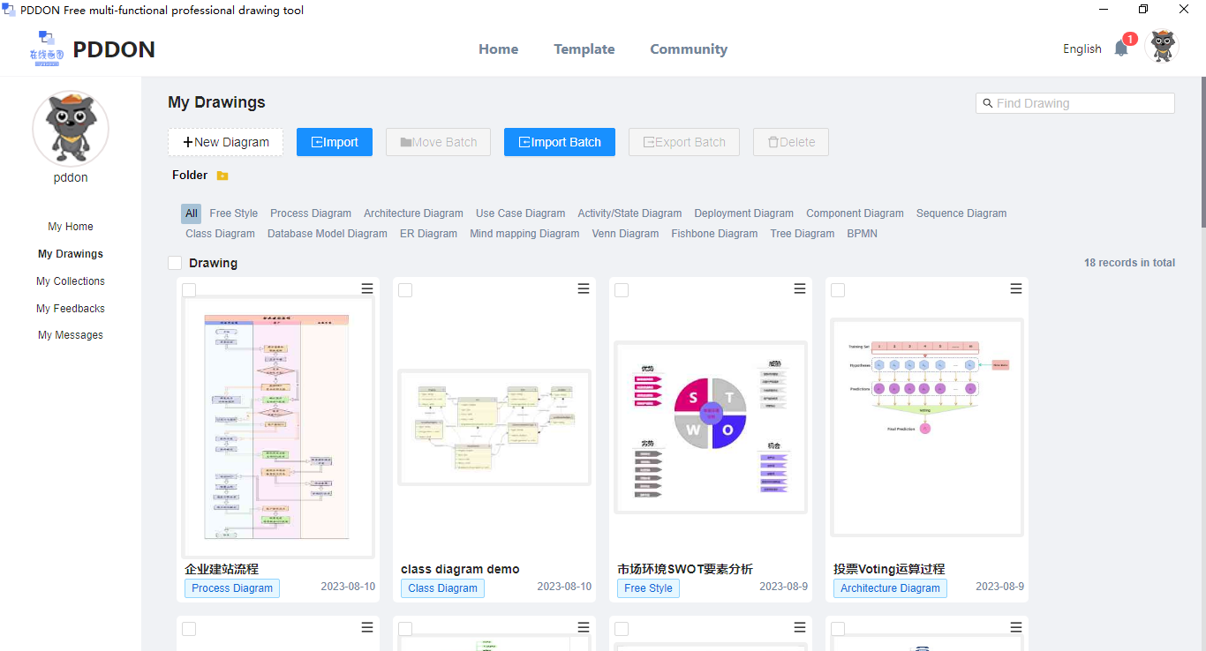This screenshot has height=651, width=1206.
Task: Open hamburger menu on 企业建站流程 card
Action: [367, 288]
